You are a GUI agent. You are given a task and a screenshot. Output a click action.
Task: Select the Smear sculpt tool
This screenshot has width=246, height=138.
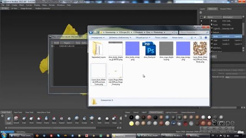click(x=107, y=120)
